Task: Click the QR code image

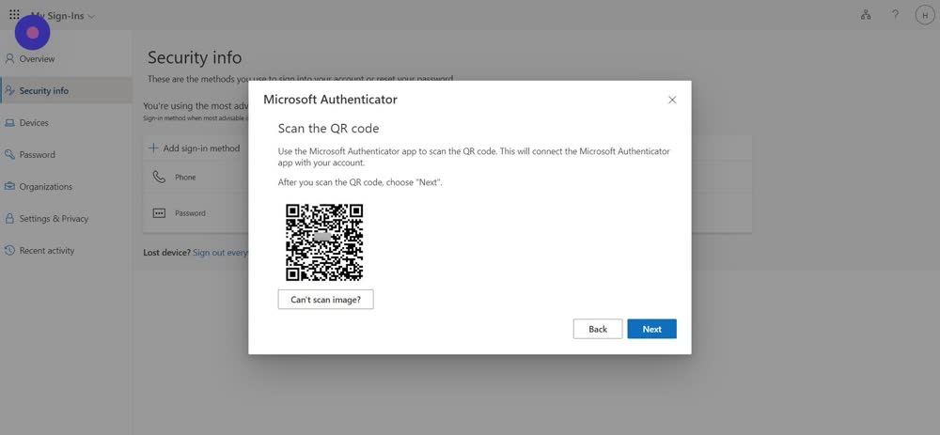Action: (324, 242)
